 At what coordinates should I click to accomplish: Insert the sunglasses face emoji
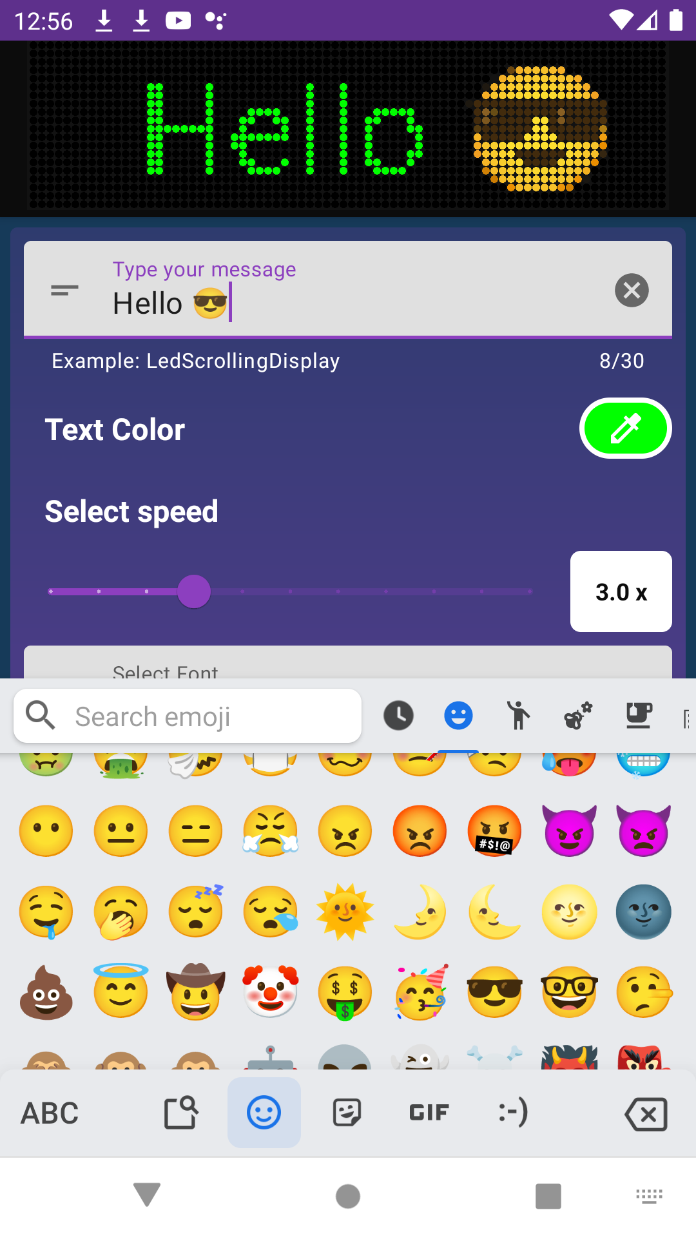click(x=494, y=992)
